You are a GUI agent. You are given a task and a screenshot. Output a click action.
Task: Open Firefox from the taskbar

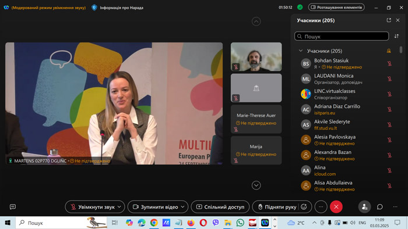pos(191,223)
